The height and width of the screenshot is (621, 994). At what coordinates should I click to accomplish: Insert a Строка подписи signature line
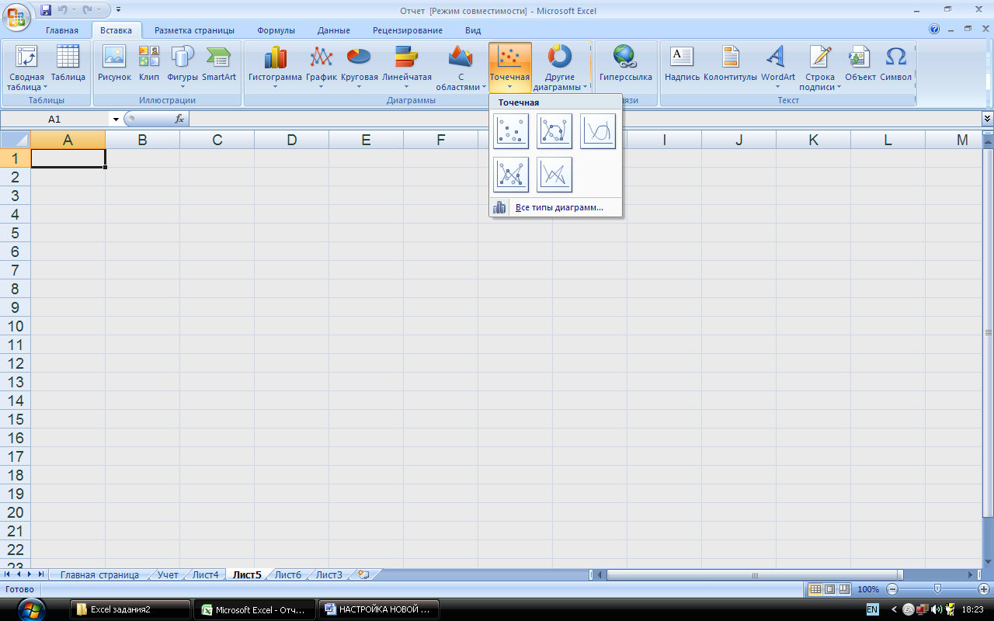(x=820, y=68)
